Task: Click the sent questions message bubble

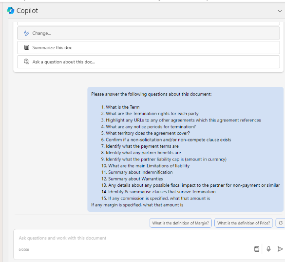Action: (186, 149)
